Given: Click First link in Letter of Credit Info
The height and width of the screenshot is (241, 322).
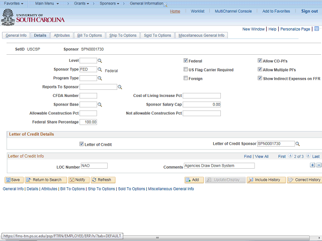Looking at the screenshot, I should tap(282, 157).
